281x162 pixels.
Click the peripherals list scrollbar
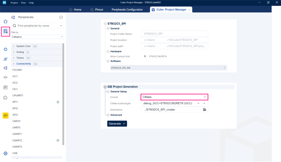pos(63,94)
